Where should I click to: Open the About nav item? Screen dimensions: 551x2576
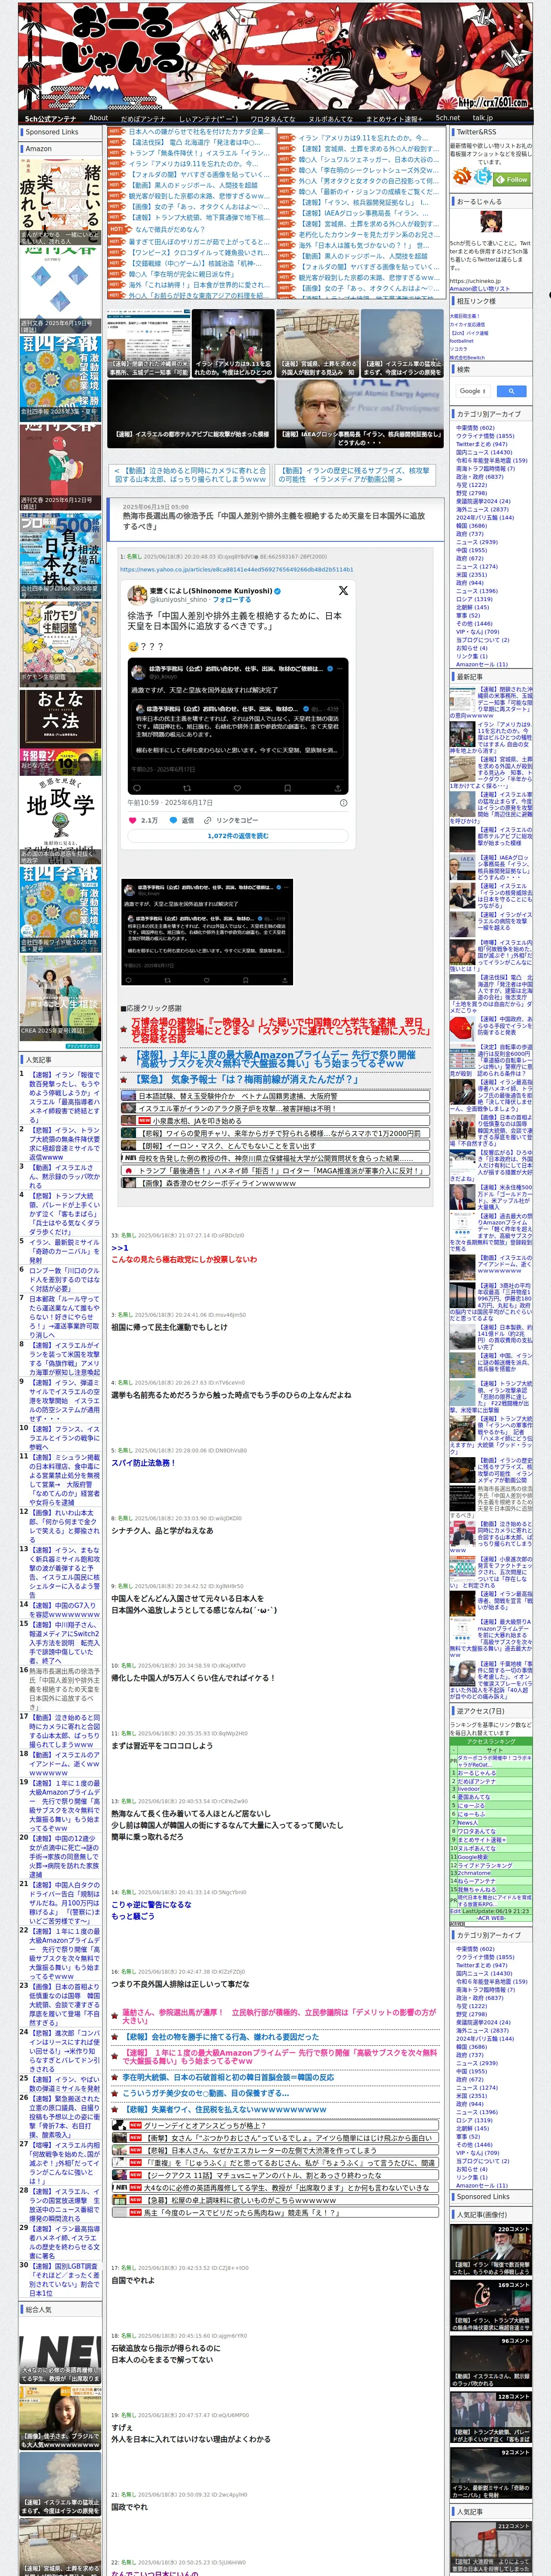point(98,118)
